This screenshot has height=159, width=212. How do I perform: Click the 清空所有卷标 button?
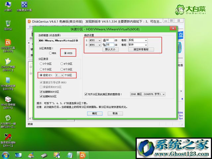(x=141, y=49)
